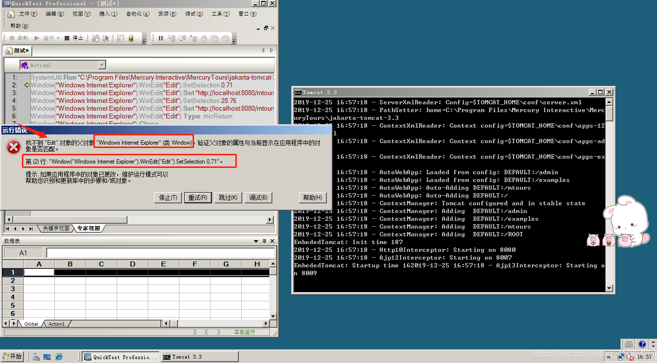Click the document tab scroll-left arrow

point(263,50)
